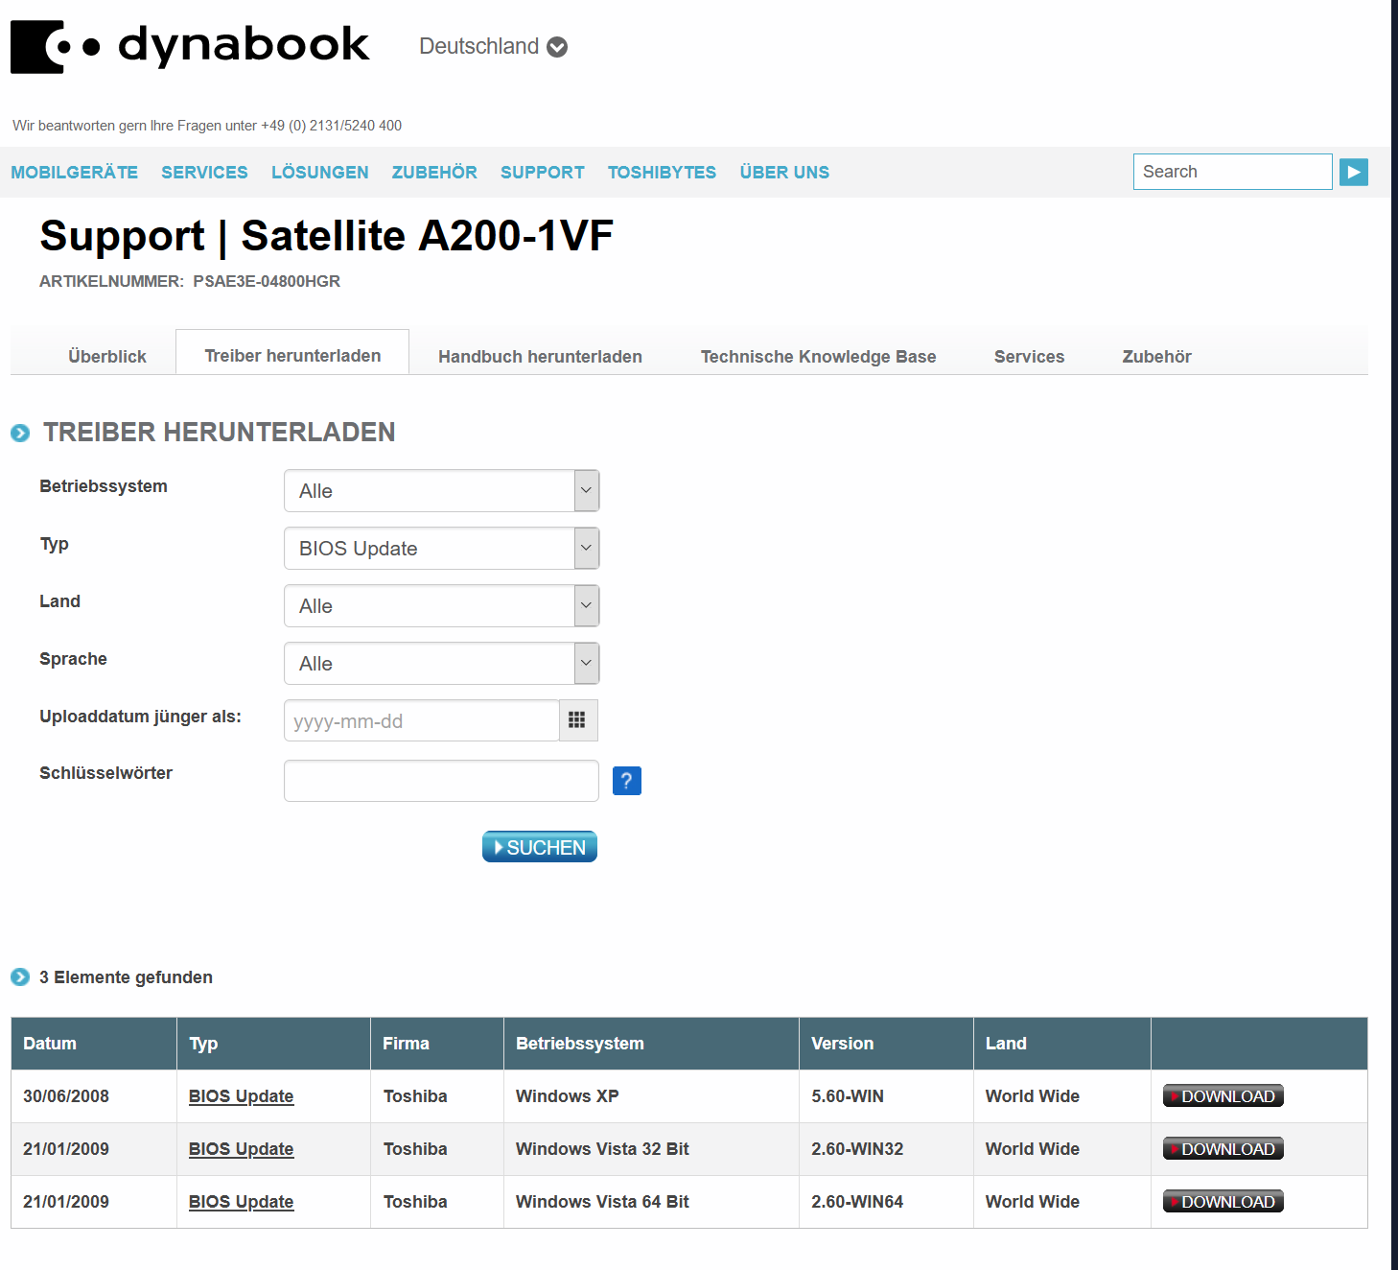1398x1270 pixels.
Task: Open the Technische Knowledge Base tab
Action: [x=818, y=357]
